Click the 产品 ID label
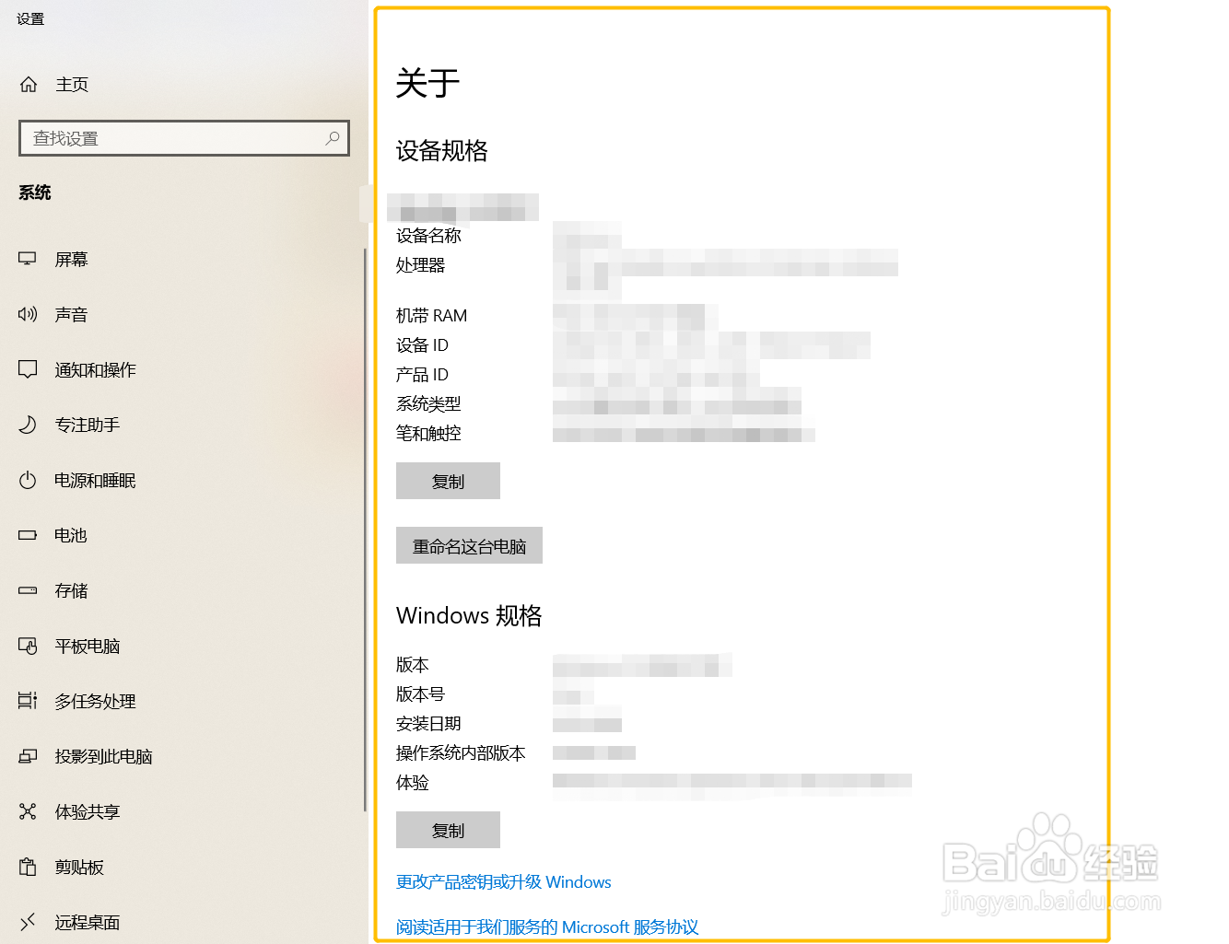Image resolution: width=1229 pixels, height=944 pixels. click(422, 375)
